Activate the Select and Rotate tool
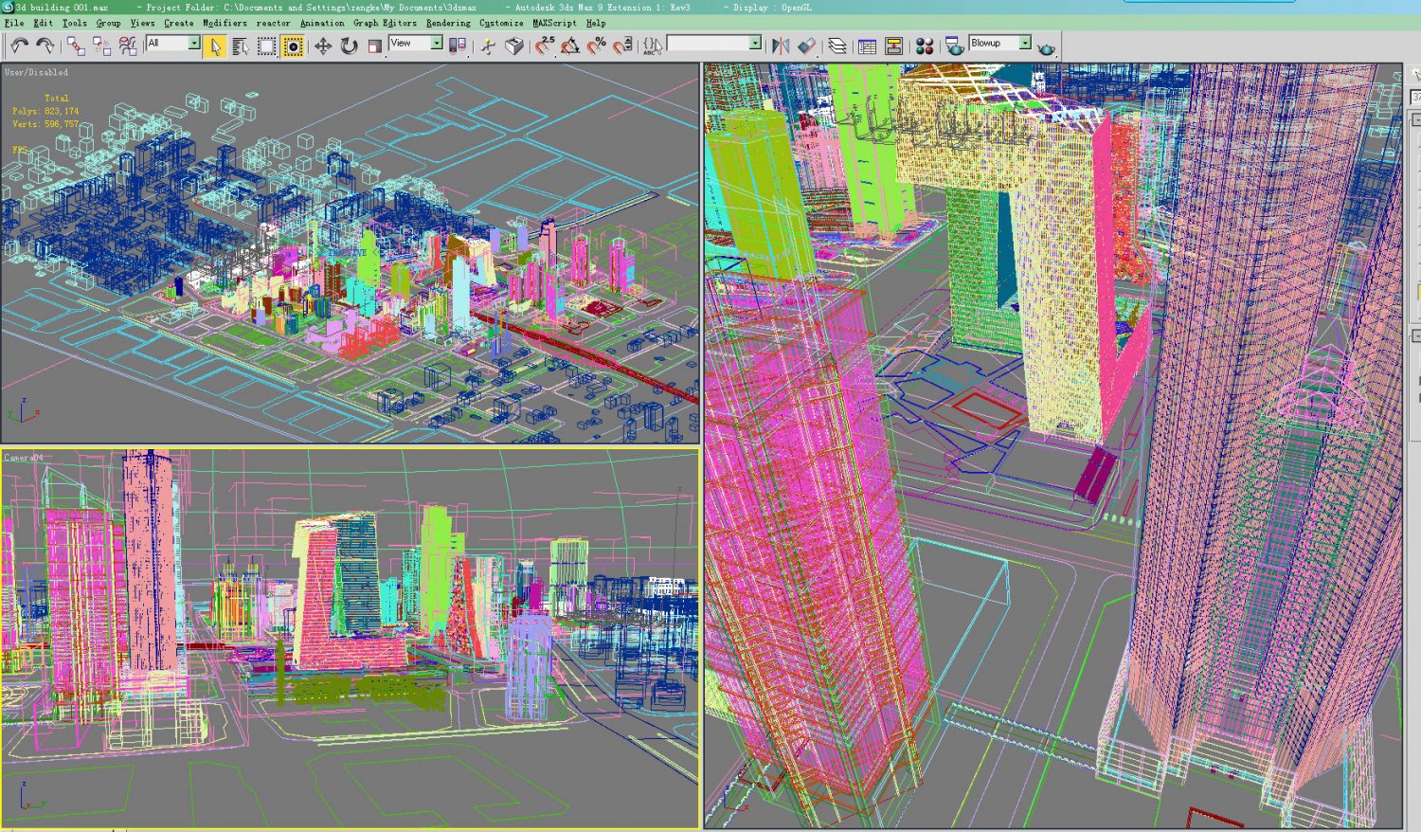Image resolution: width=1421 pixels, height=832 pixels. tap(350, 43)
